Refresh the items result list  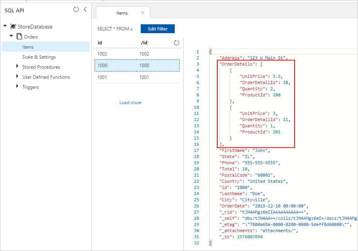(x=177, y=43)
